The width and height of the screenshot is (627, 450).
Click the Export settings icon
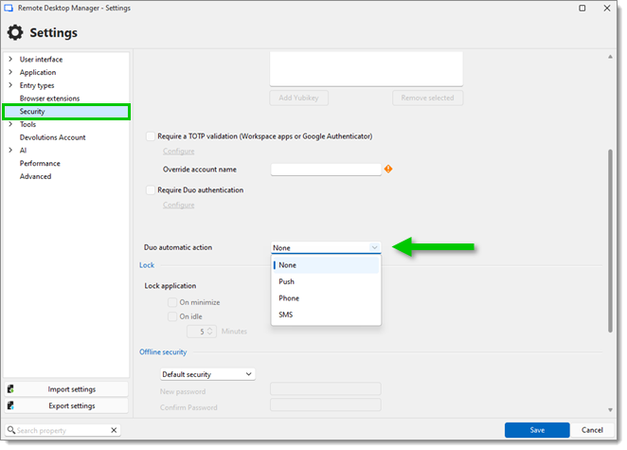[10, 406]
